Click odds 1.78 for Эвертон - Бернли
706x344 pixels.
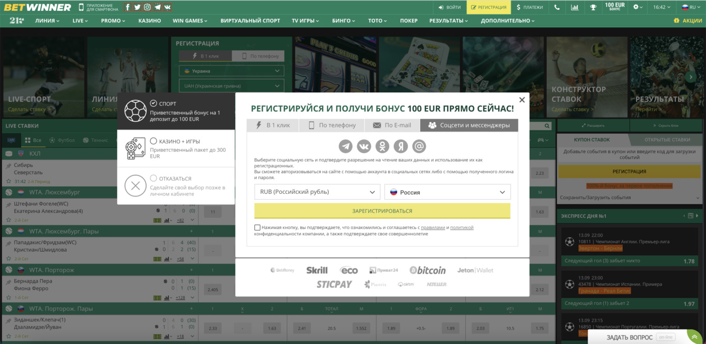click(x=689, y=261)
